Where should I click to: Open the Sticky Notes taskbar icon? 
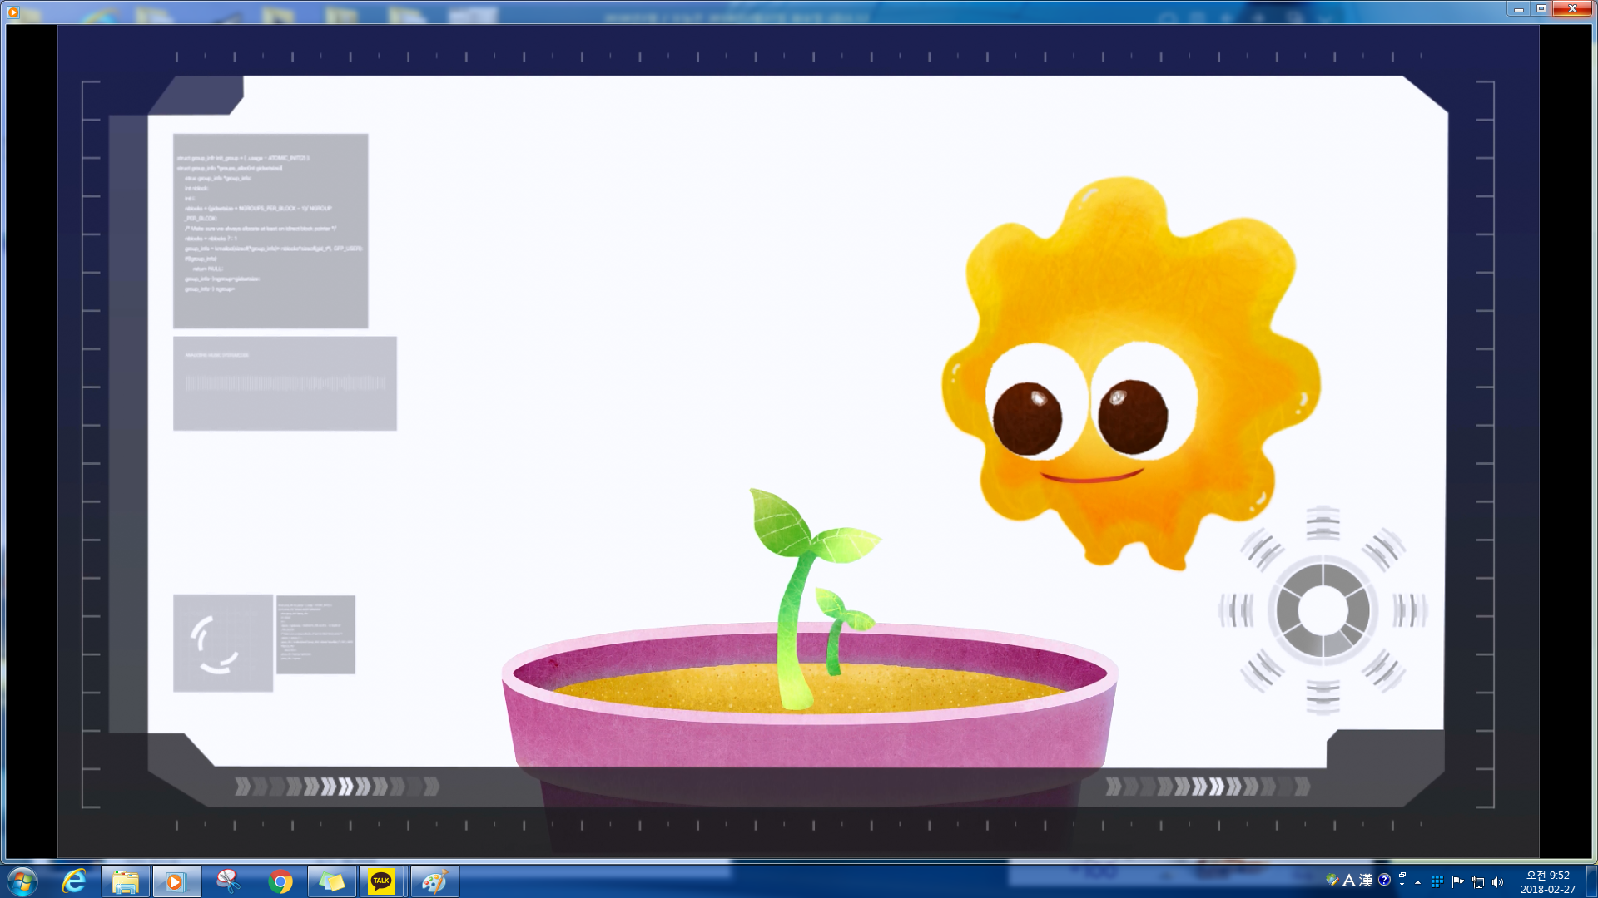(x=331, y=881)
